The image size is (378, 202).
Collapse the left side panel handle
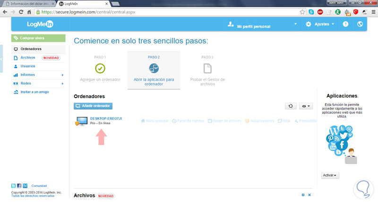1,59
